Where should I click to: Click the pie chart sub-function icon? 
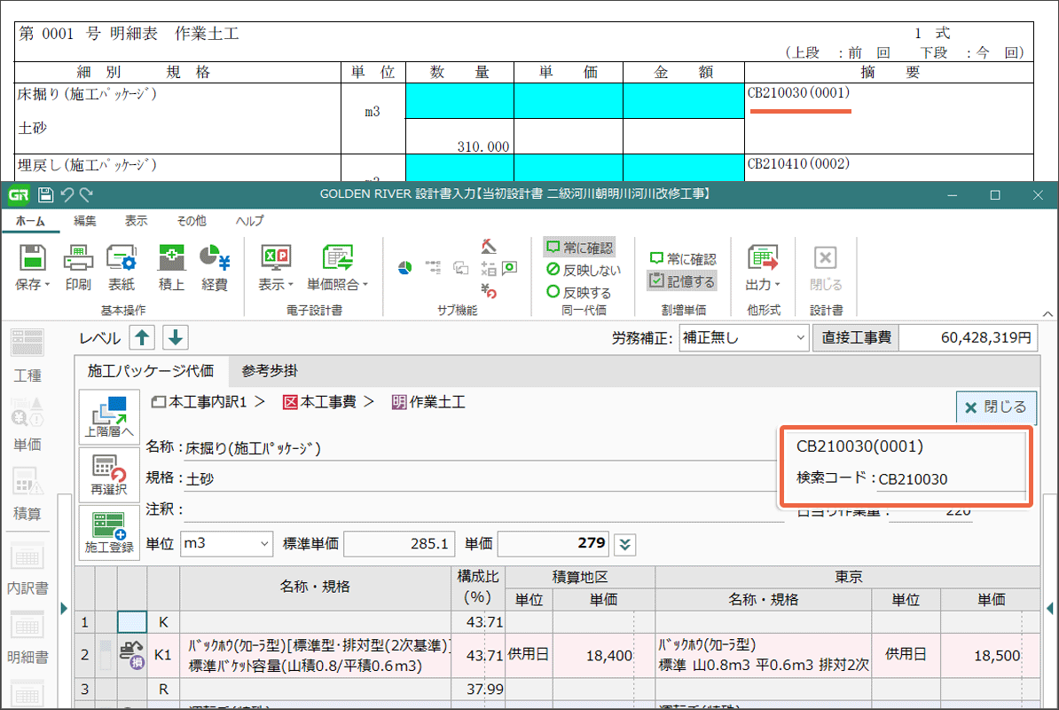[405, 268]
